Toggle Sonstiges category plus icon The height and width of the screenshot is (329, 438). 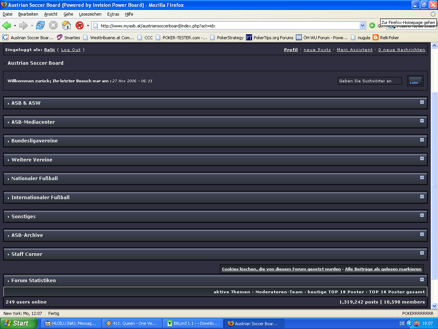point(422,216)
